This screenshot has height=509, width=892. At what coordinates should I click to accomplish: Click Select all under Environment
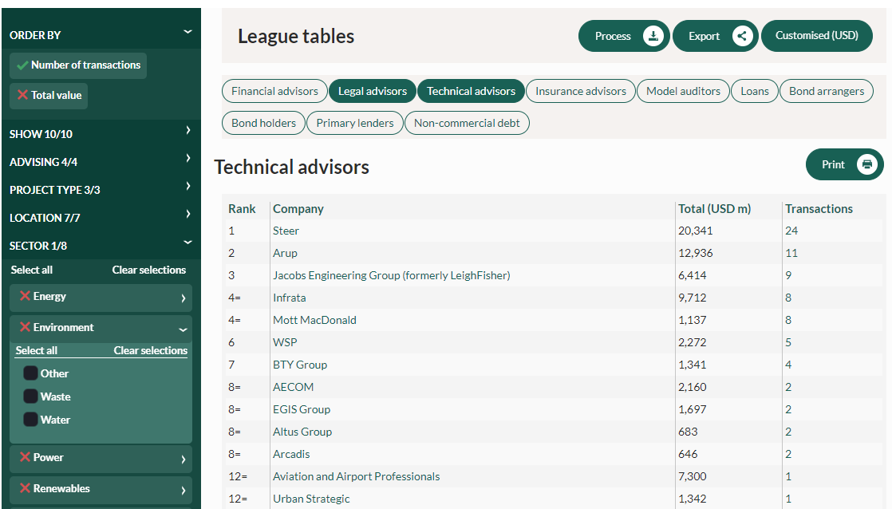click(37, 350)
